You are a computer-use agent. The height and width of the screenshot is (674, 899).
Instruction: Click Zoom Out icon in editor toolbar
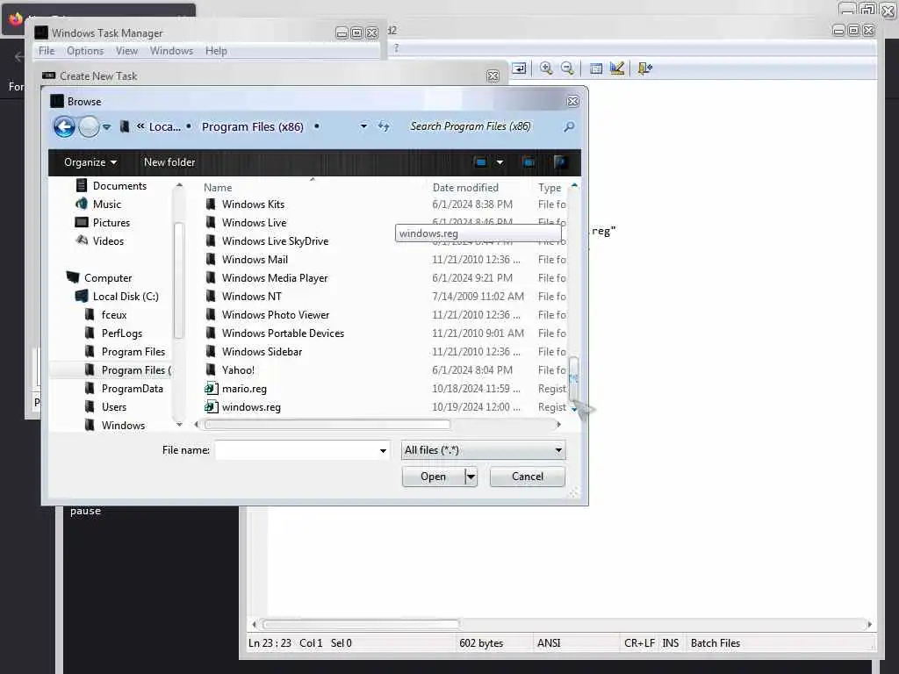pos(567,68)
